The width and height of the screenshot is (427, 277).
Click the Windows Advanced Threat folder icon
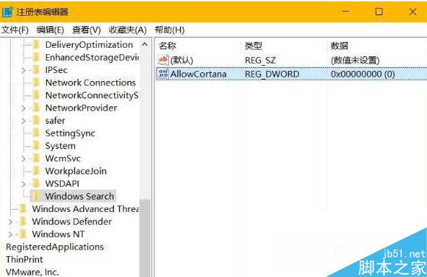(23, 209)
